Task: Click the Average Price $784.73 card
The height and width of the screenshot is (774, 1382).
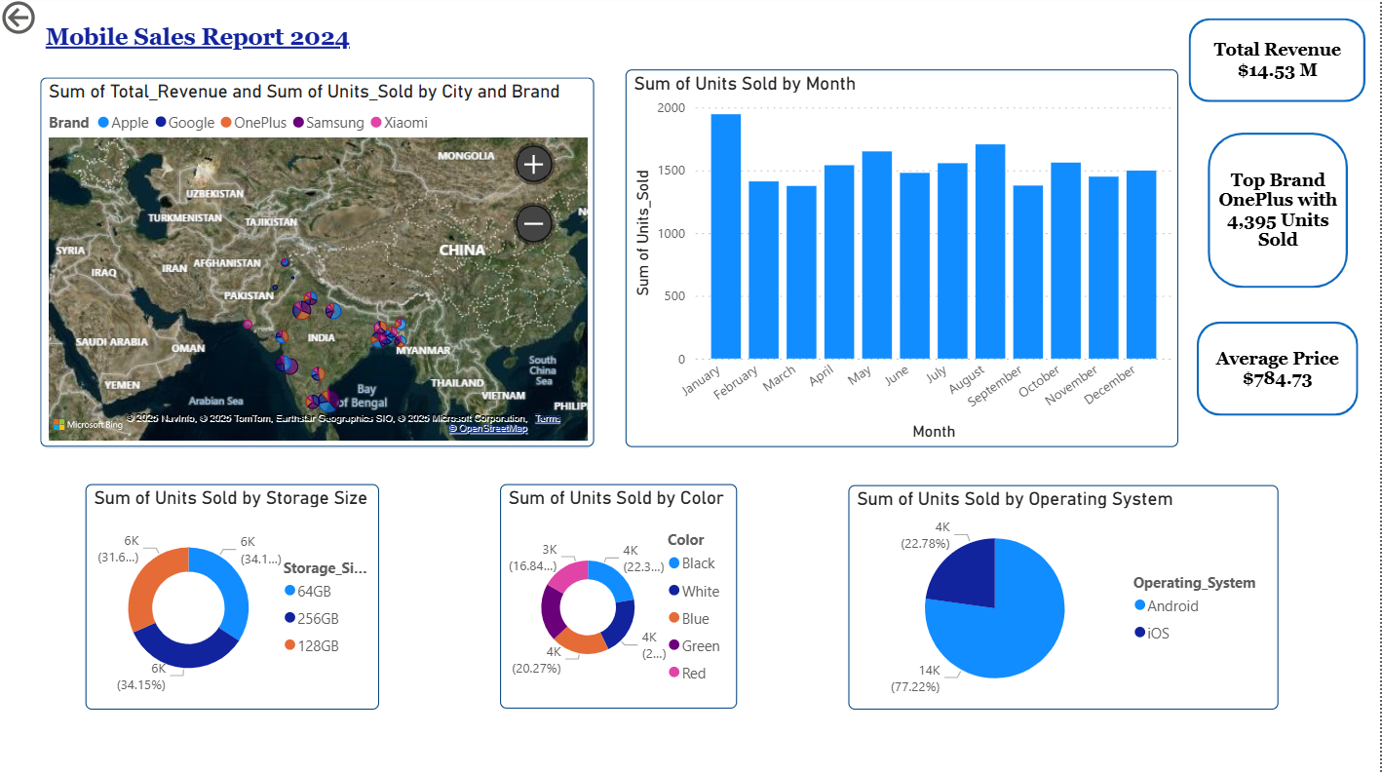Action: click(1278, 368)
